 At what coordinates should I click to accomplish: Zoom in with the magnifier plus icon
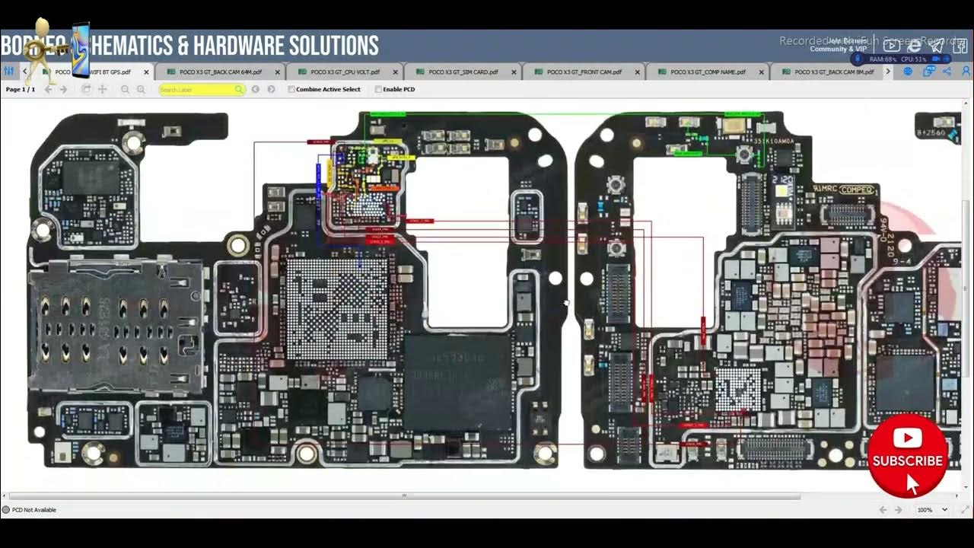coord(141,89)
